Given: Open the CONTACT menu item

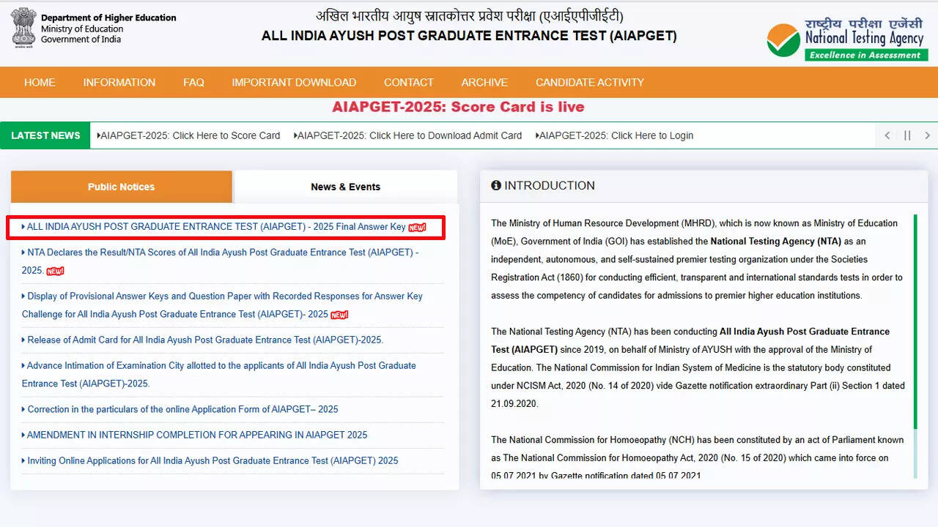Looking at the screenshot, I should tap(409, 83).
